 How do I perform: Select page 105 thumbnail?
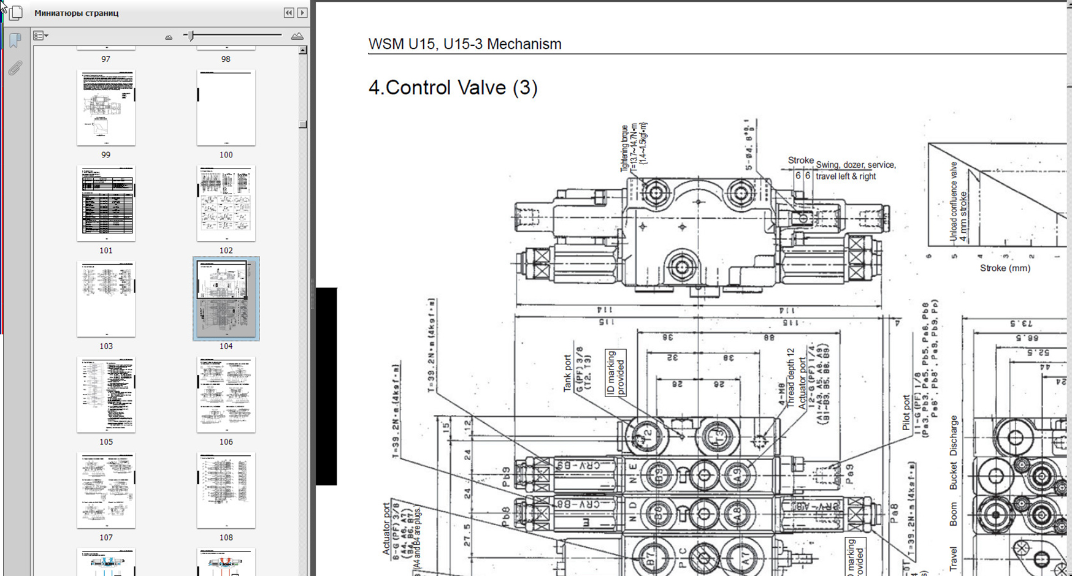click(x=106, y=395)
